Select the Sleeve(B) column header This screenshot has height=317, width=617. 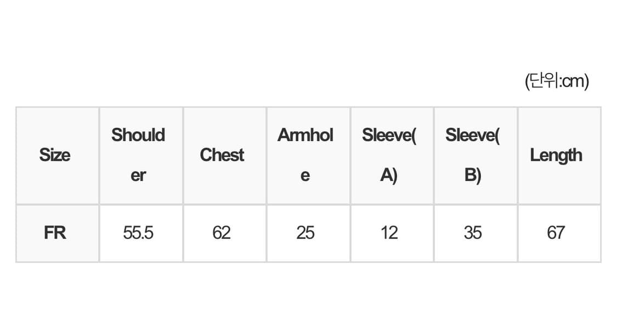click(472, 135)
